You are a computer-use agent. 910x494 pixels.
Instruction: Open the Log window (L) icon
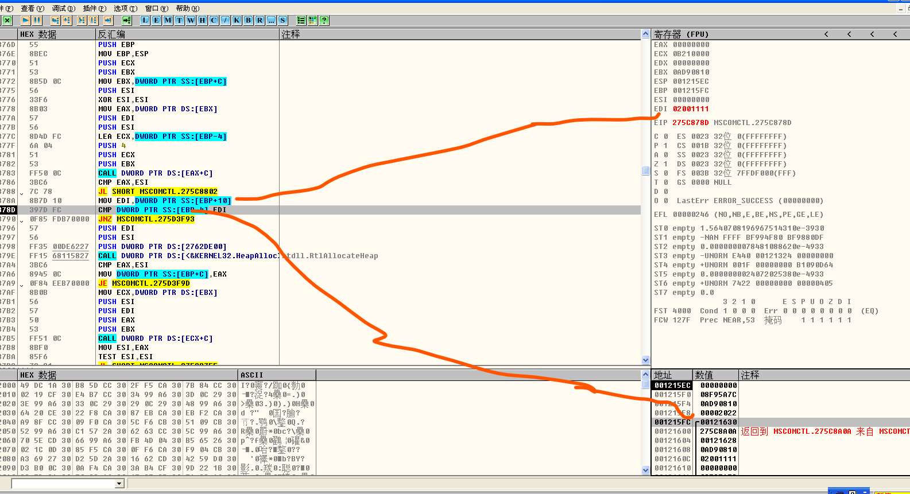pos(145,20)
